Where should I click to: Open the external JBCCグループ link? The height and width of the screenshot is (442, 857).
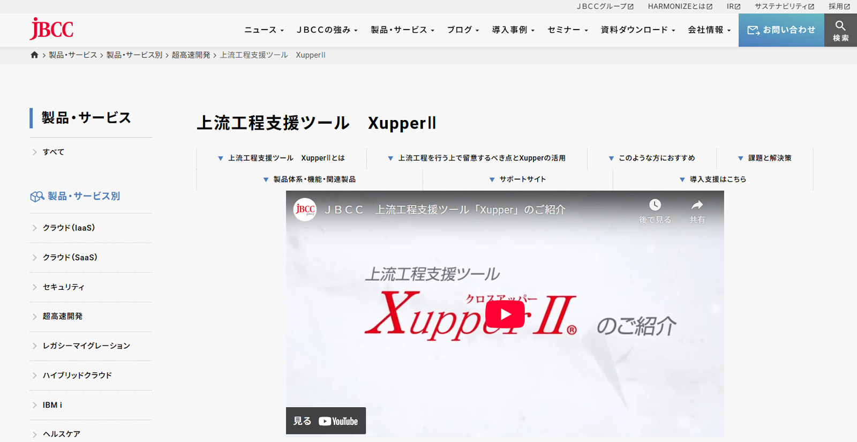(605, 6)
